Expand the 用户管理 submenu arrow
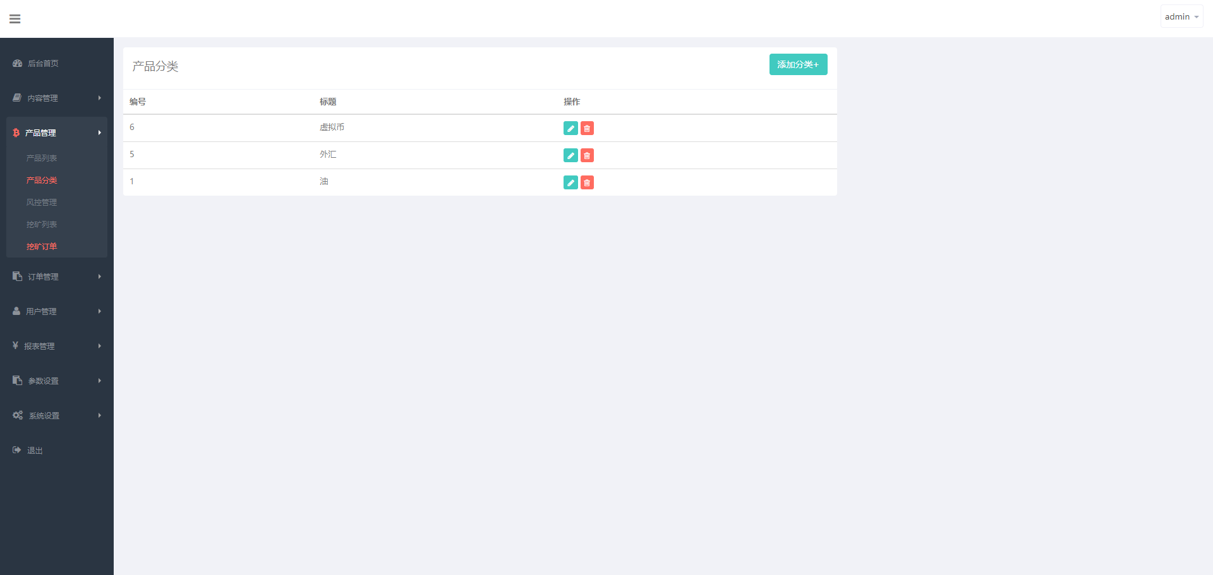 click(100, 311)
